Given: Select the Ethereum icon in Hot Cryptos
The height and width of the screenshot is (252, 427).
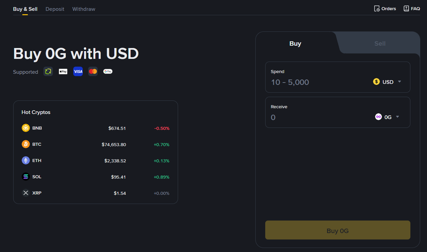Looking at the screenshot, I should pos(26,160).
